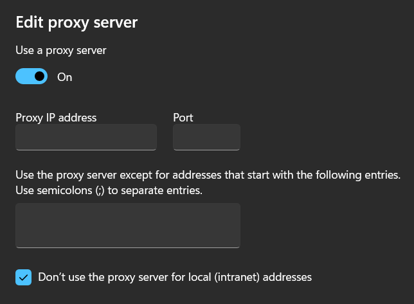Click the "Edit proxy server" dialog title
The width and height of the screenshot is (414, 304).
click(x=76, y=22)
